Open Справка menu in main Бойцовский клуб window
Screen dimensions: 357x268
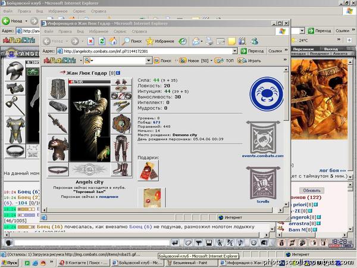tap(98, 11)
